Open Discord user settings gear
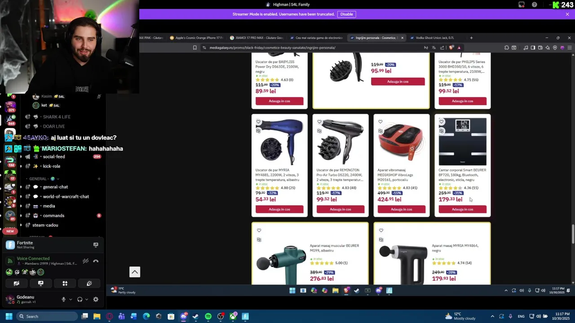This screenshot has width=575, height=323. (x=96, y=299)
